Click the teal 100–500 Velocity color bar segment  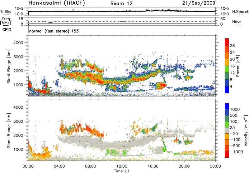click(227, 118)
